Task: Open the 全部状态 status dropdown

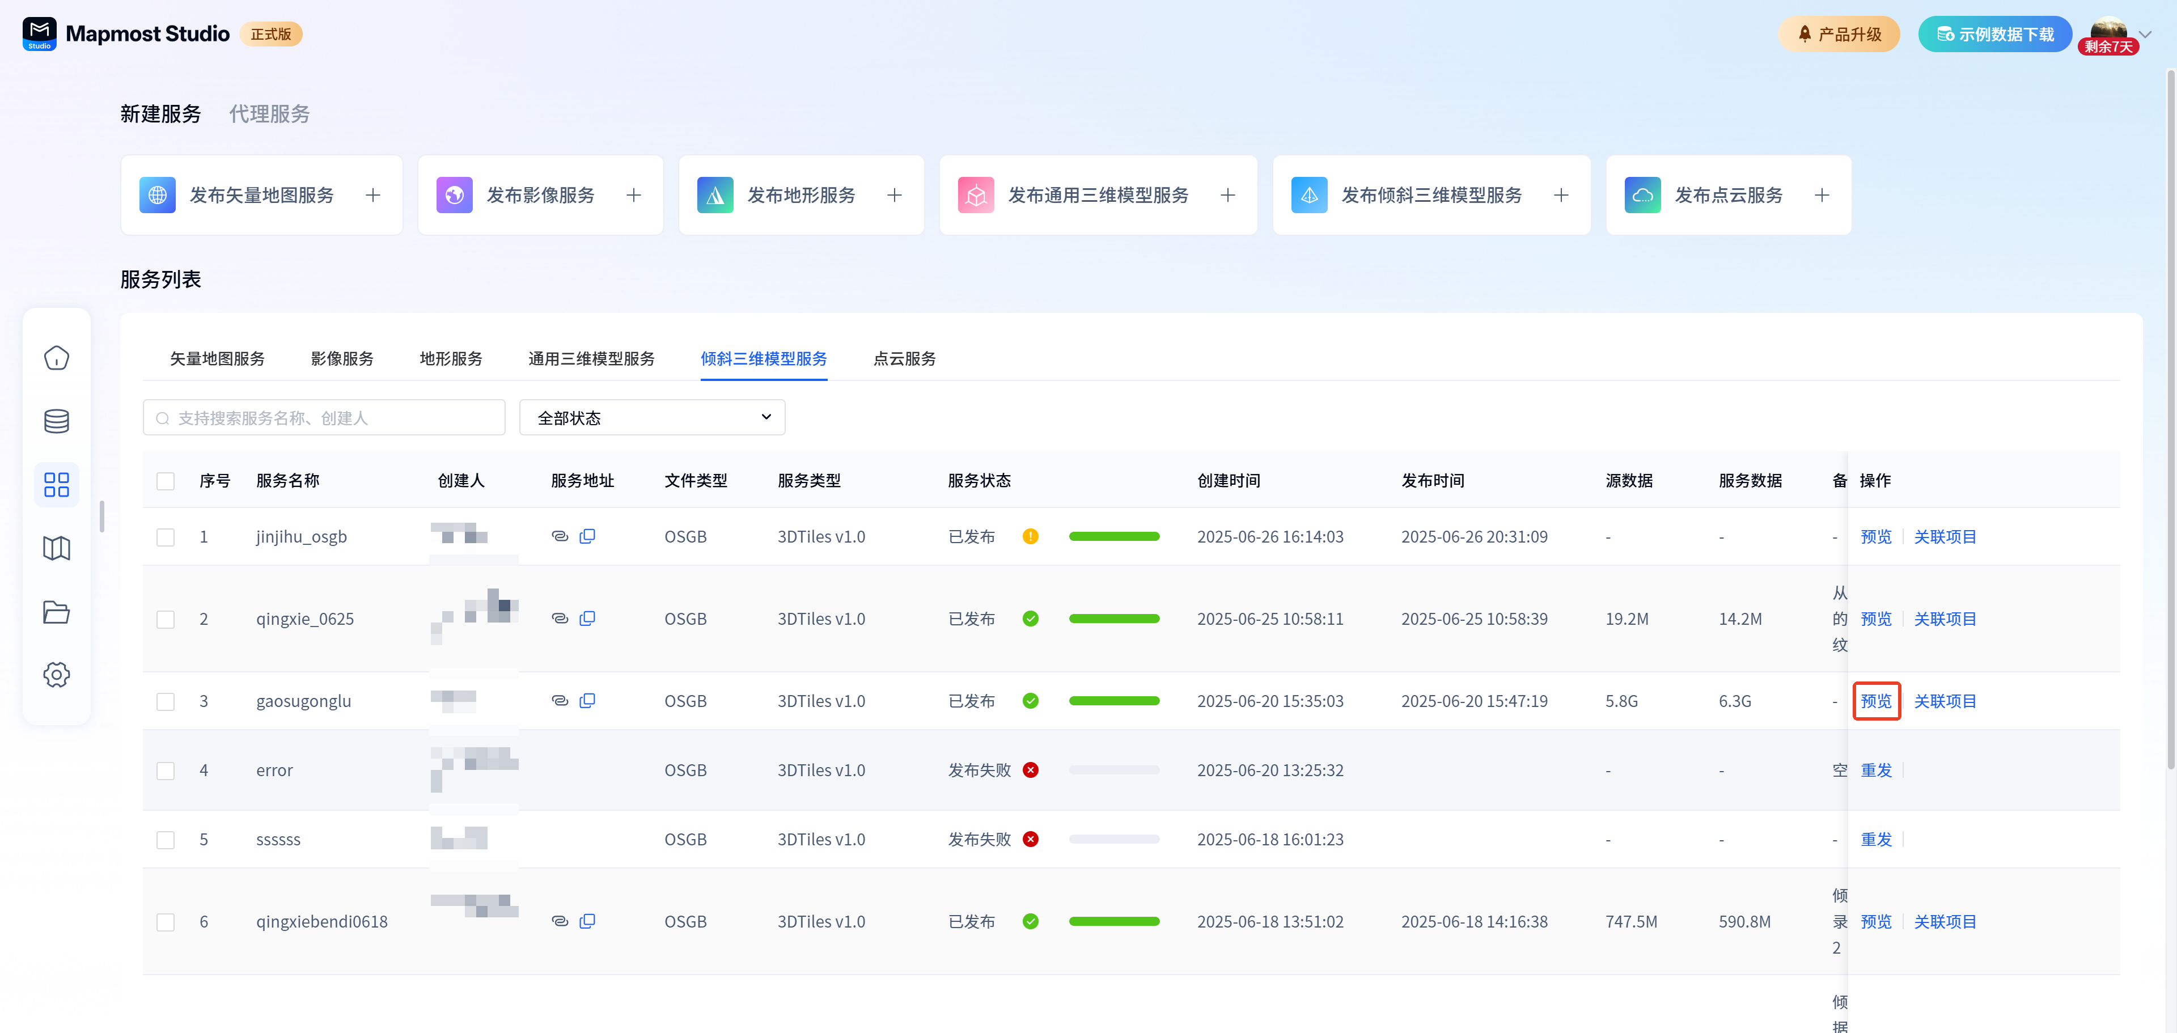Action: (x=651, y=418)
